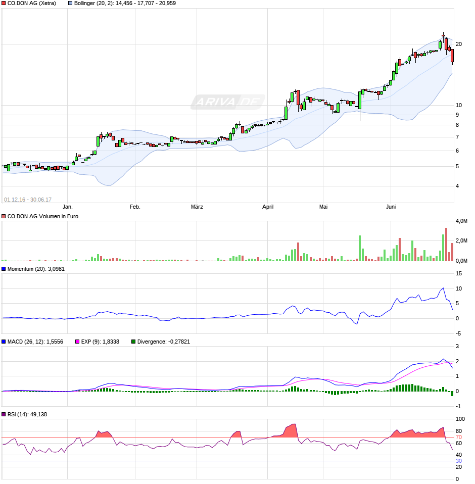Click the red RSI threshold label '70'
This screenshot has width=475, height=484.
(459, 438)
